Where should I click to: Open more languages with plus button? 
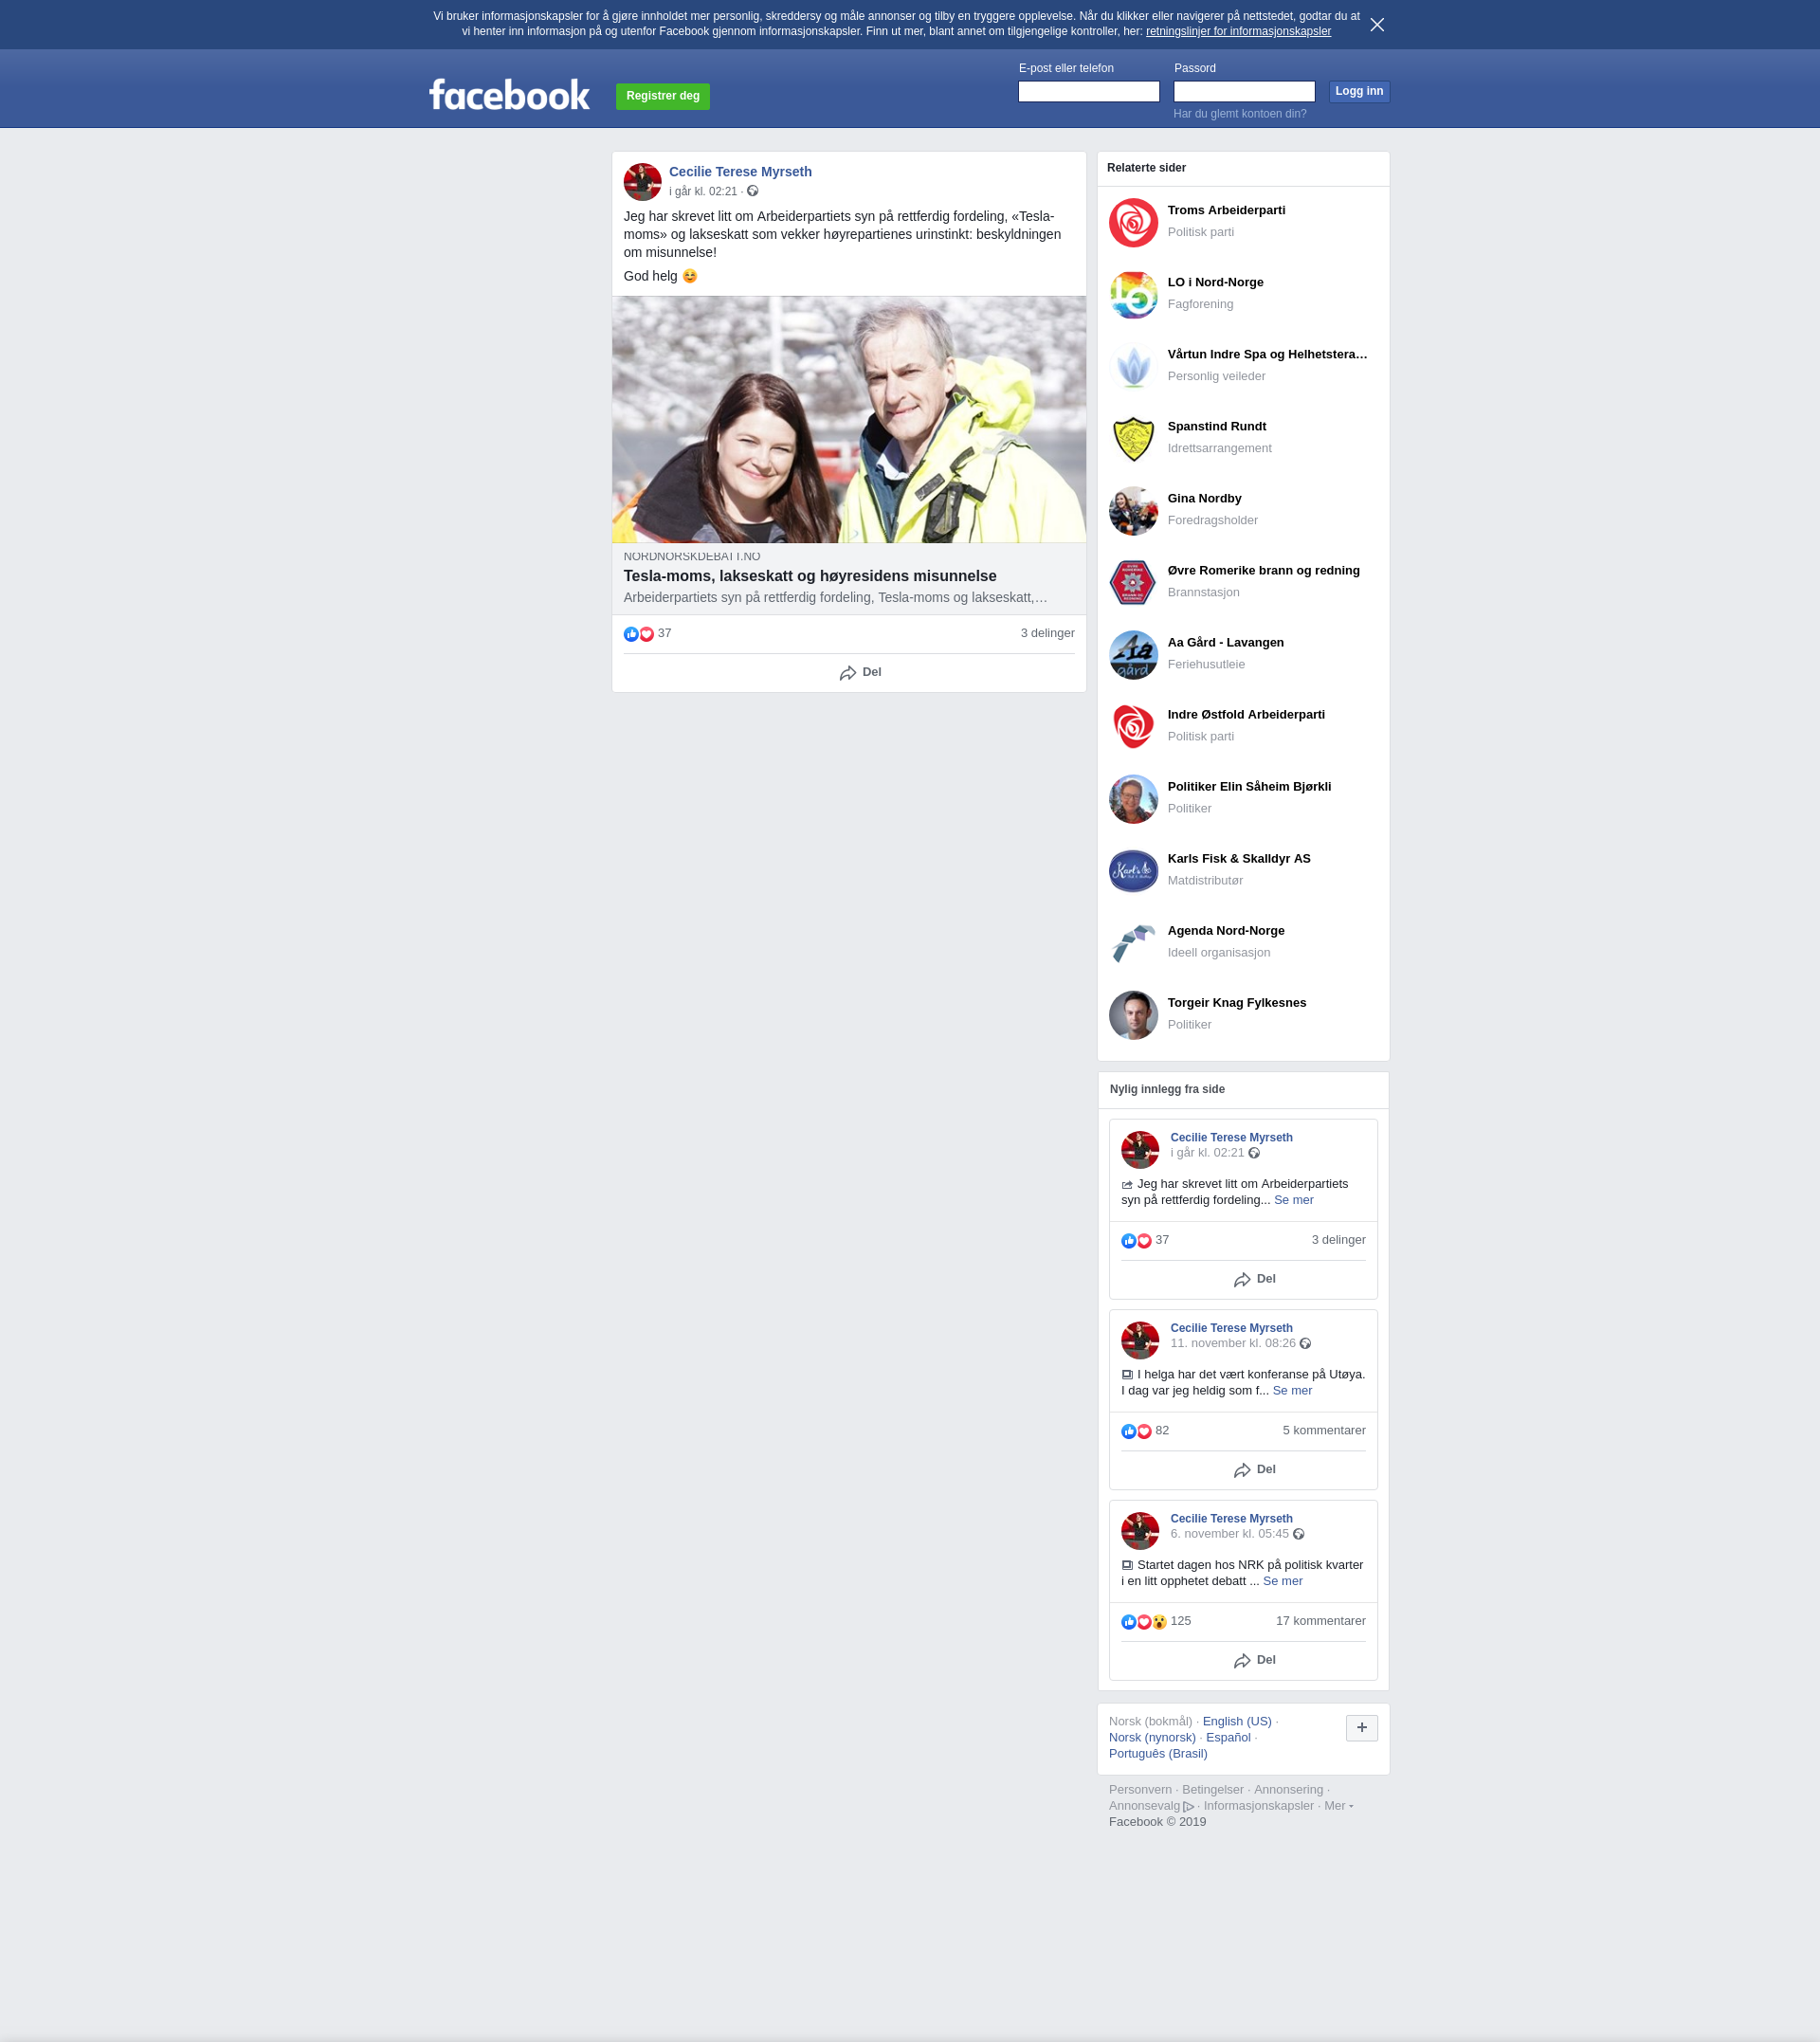[1361, 1727]
